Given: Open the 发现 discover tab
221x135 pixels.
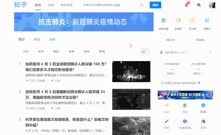Looking at the screenshot, I should click(51, 5).
